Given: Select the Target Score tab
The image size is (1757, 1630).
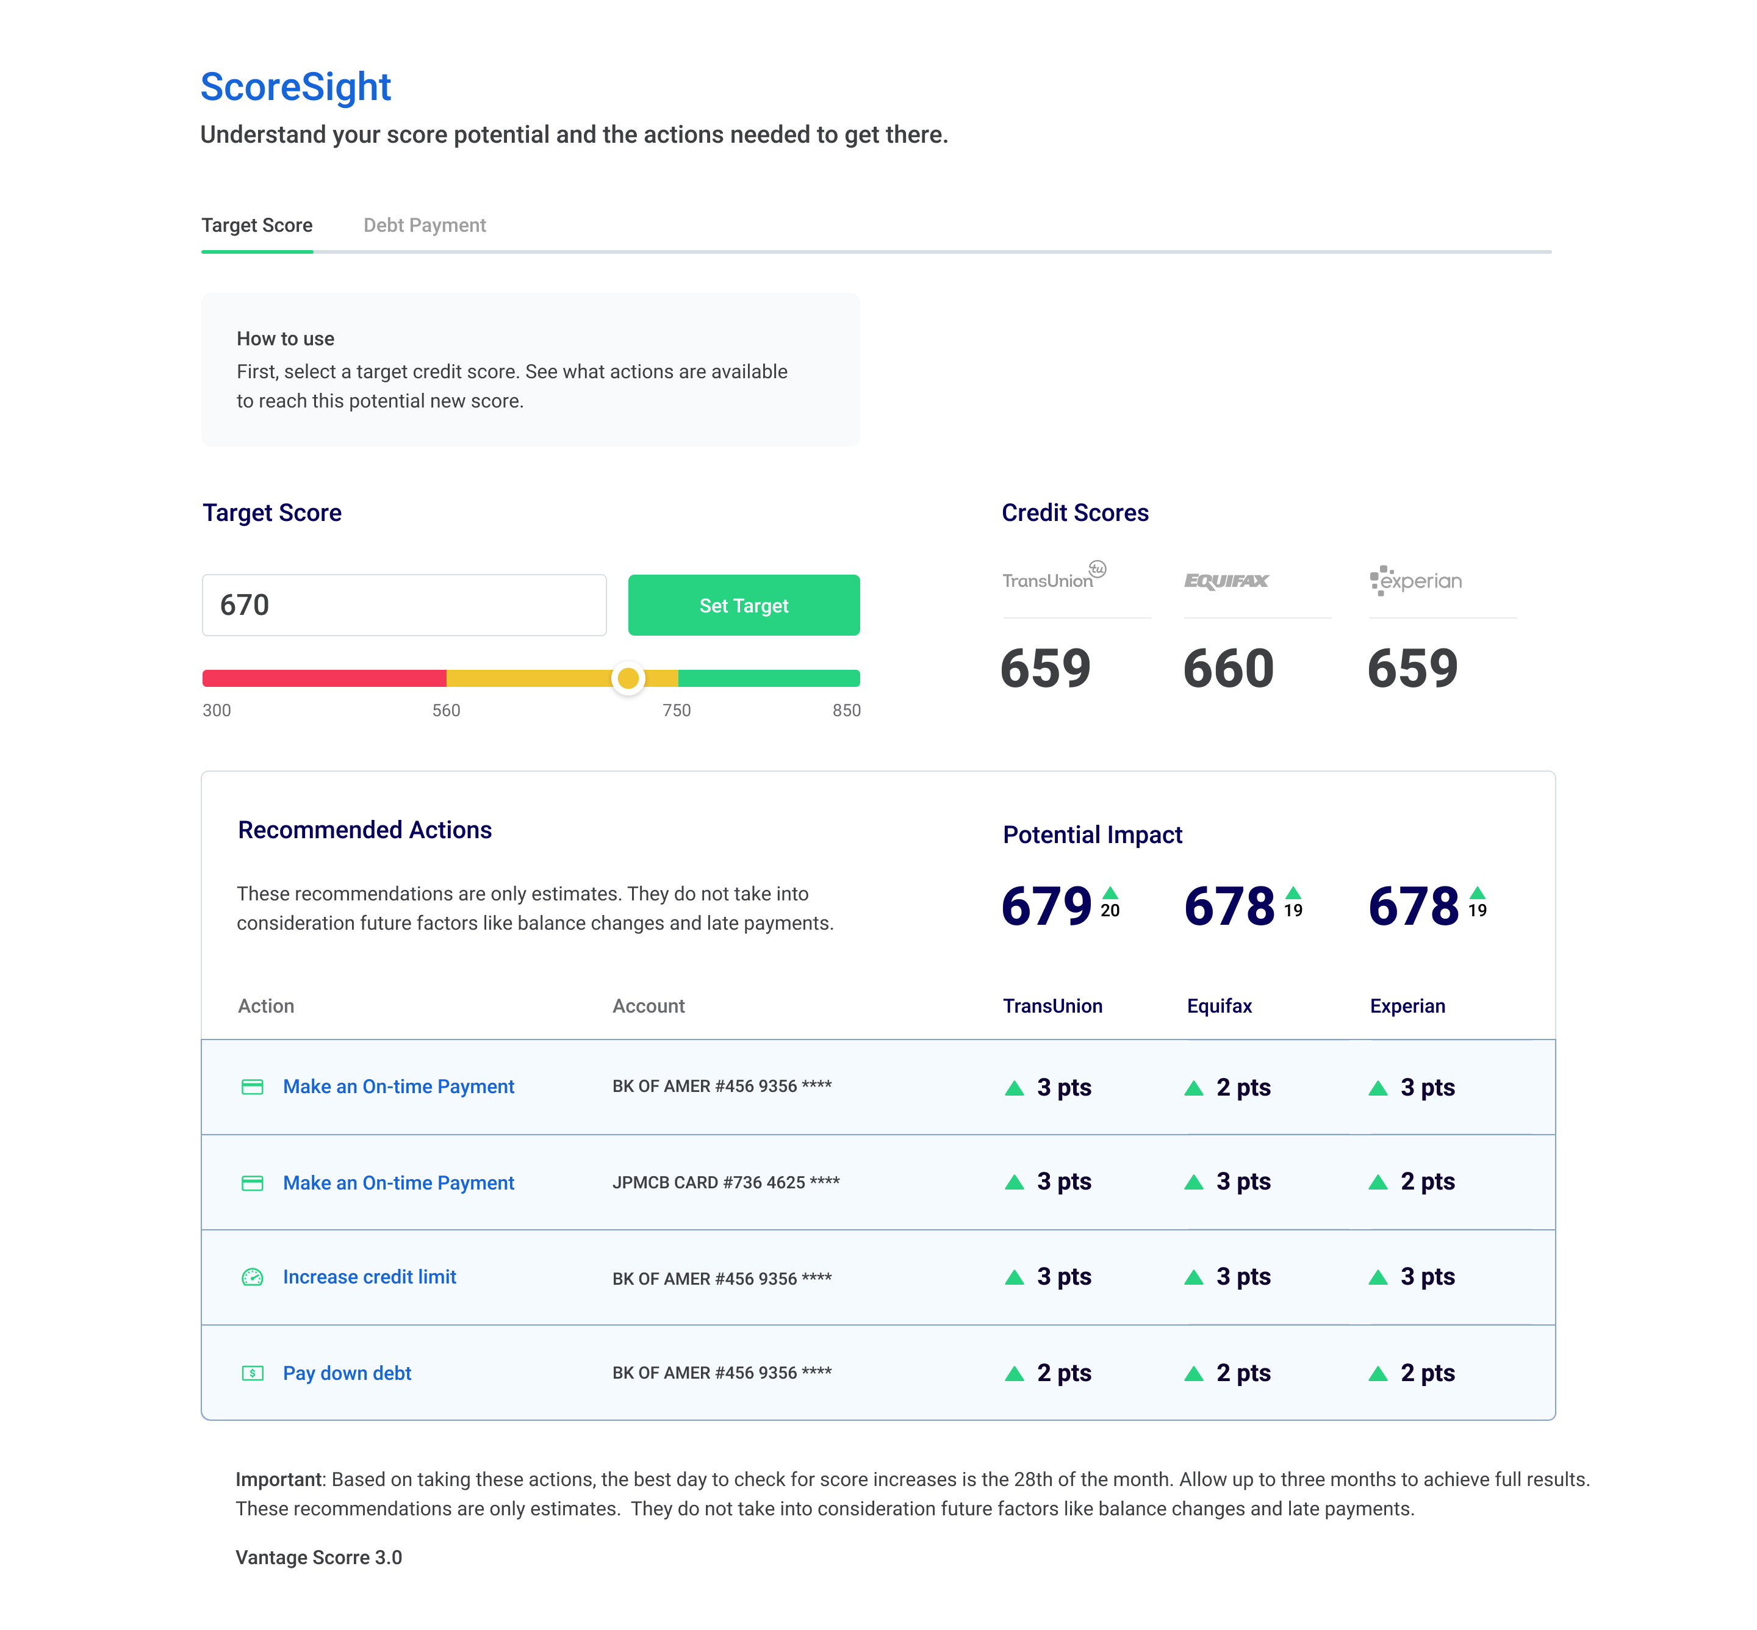Looking at the screenshot, I should 257,225.
